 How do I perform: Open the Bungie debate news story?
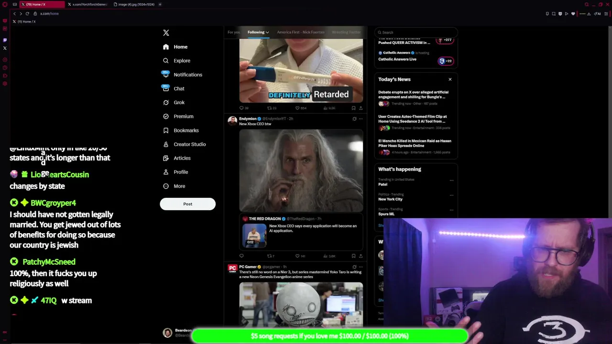pyautogui.click(x=415, y=97)
